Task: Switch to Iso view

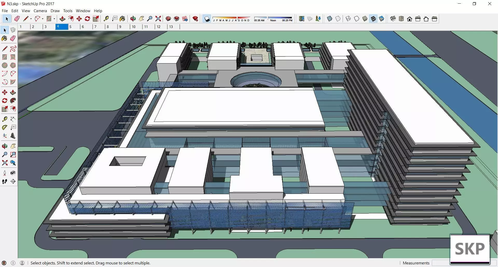Action: tap(393, 19)
